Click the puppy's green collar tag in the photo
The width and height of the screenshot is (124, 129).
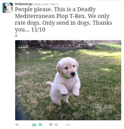[x=65, y=77]
